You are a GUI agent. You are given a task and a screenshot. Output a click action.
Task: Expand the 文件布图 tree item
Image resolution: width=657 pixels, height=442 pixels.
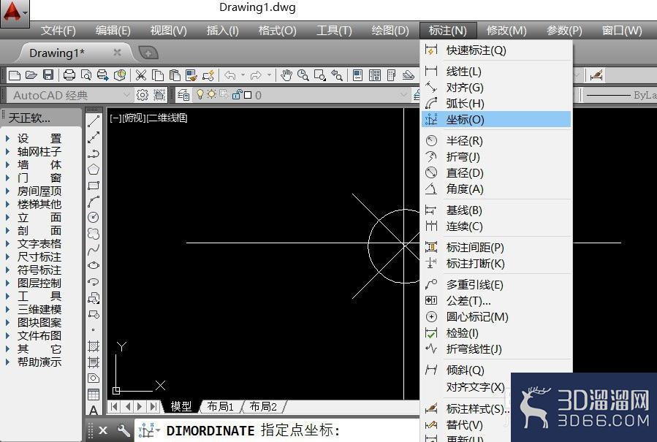[x=7, y=335]
